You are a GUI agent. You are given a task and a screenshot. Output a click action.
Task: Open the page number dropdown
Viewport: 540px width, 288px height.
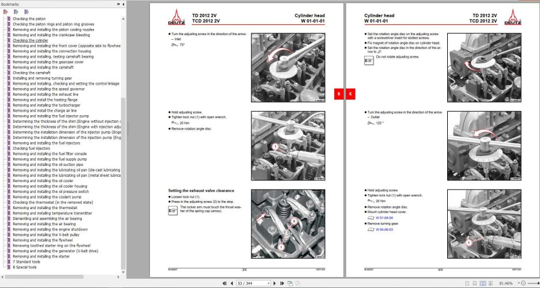269,283
